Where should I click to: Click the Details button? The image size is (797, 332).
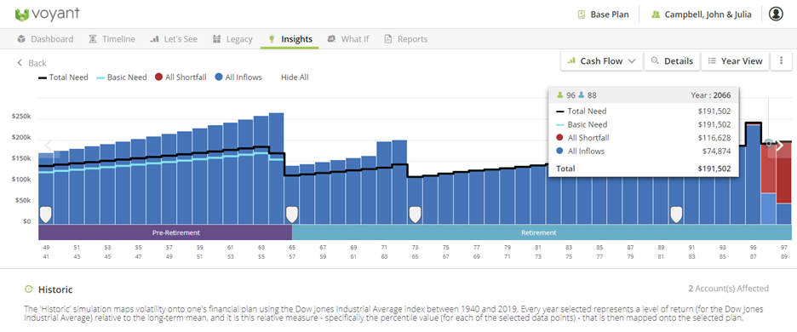672,61
